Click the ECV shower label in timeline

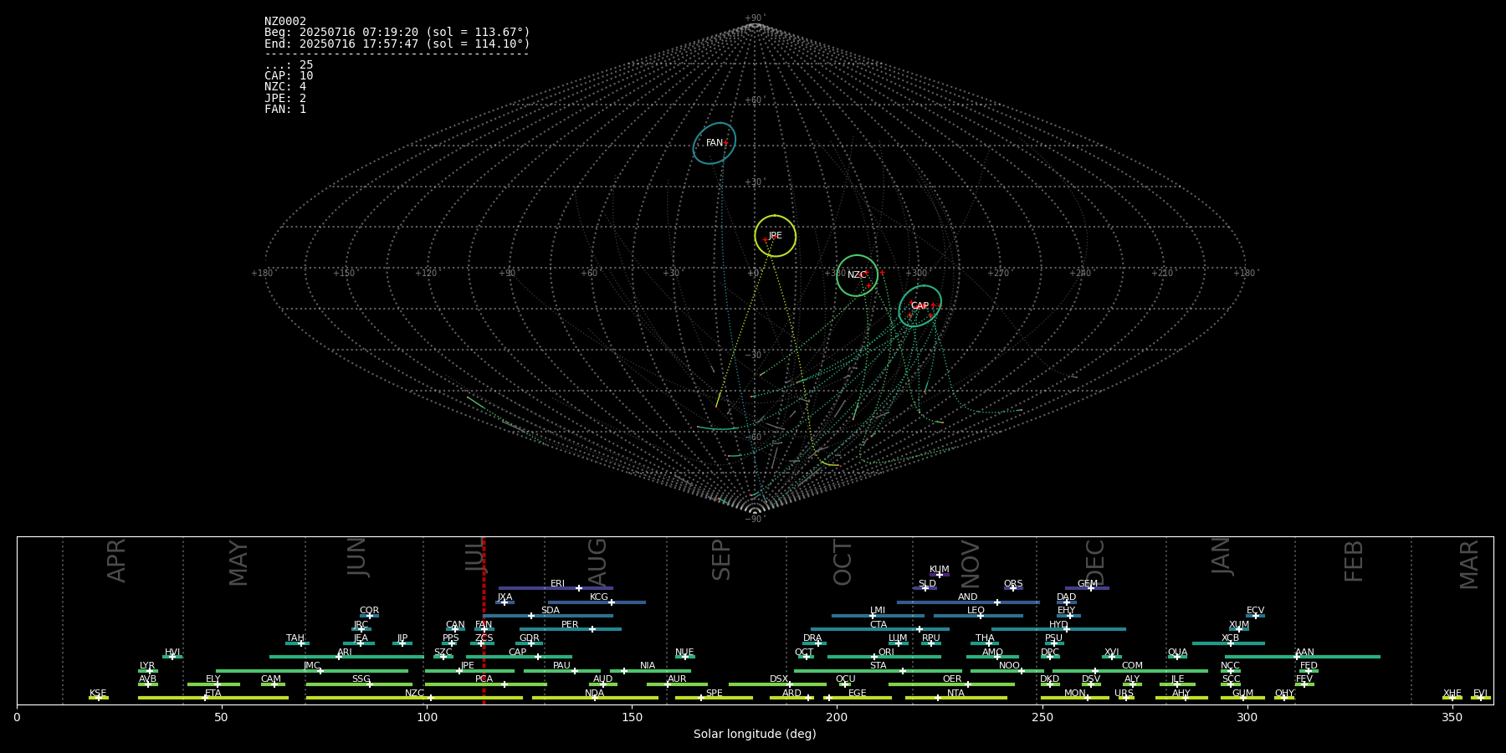[x=1255, y=611]
